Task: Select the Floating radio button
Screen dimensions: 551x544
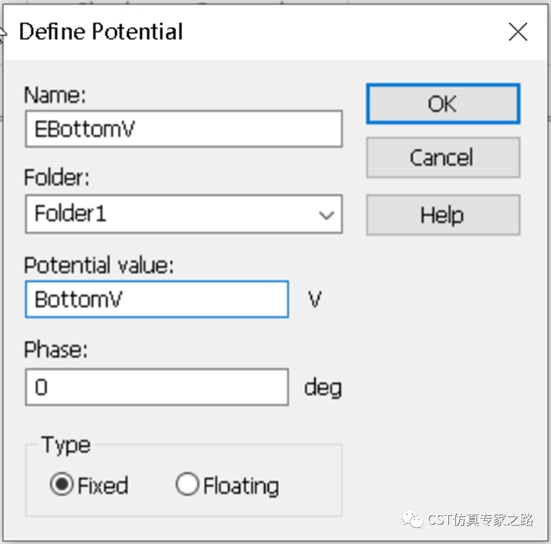Action: (x=188, y=484)
